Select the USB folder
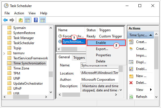This screenshot has height=108, width=161. point(16,93)
